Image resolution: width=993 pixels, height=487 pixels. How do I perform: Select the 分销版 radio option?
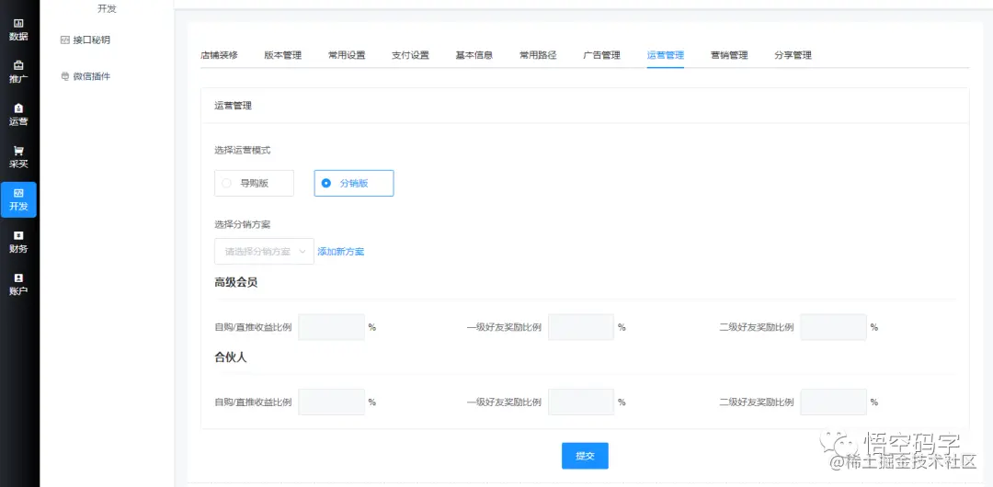(x=354, y=183)
